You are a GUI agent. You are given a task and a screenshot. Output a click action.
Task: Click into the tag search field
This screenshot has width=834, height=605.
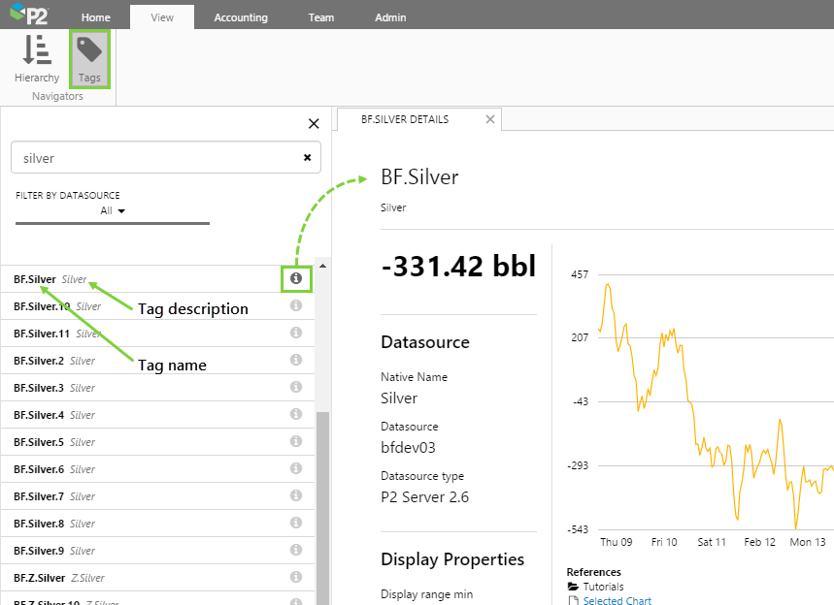coord(155,158)
